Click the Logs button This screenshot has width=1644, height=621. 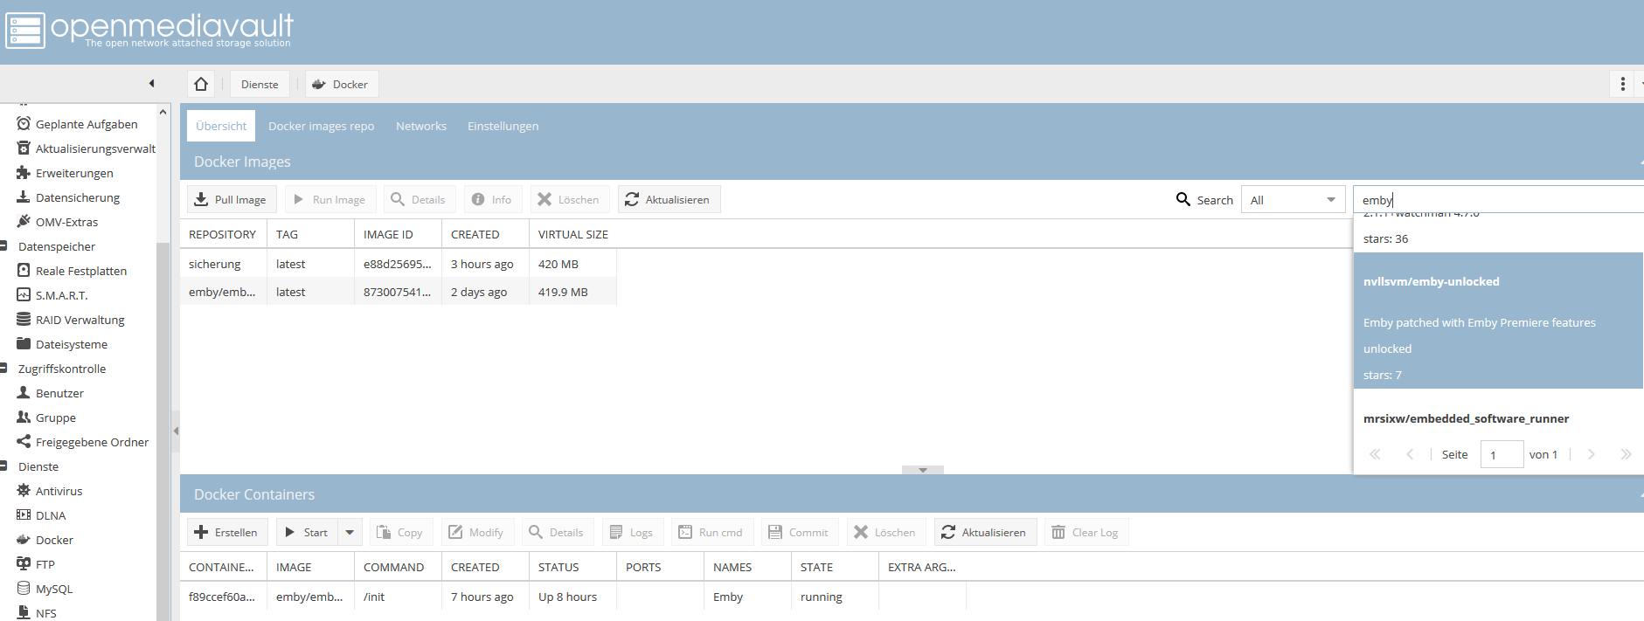coord(633,532)
